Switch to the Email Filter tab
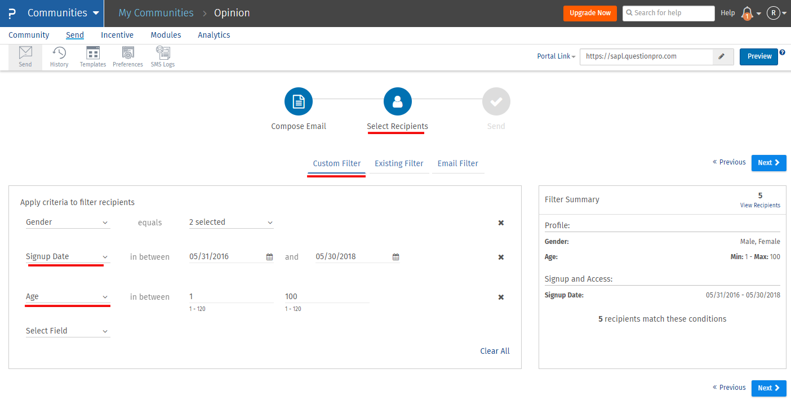 pos(457,163)
